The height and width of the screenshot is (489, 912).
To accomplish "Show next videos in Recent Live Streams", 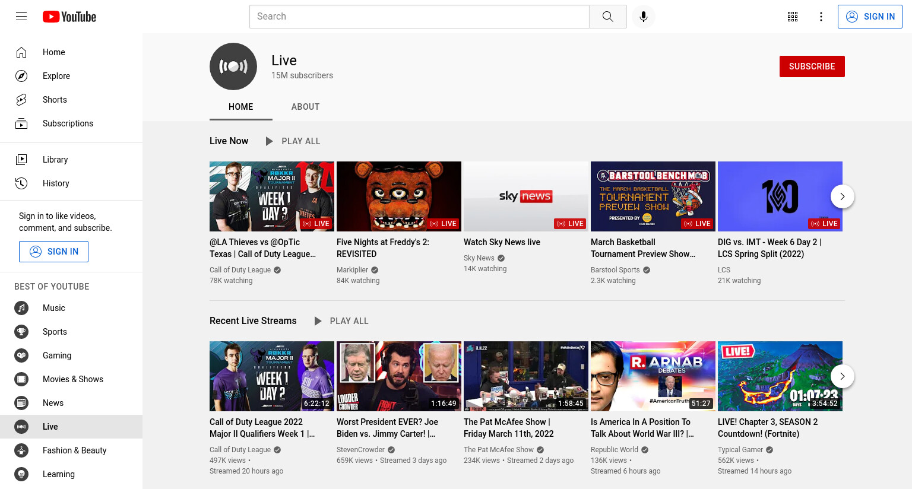I will coord(842,376).
